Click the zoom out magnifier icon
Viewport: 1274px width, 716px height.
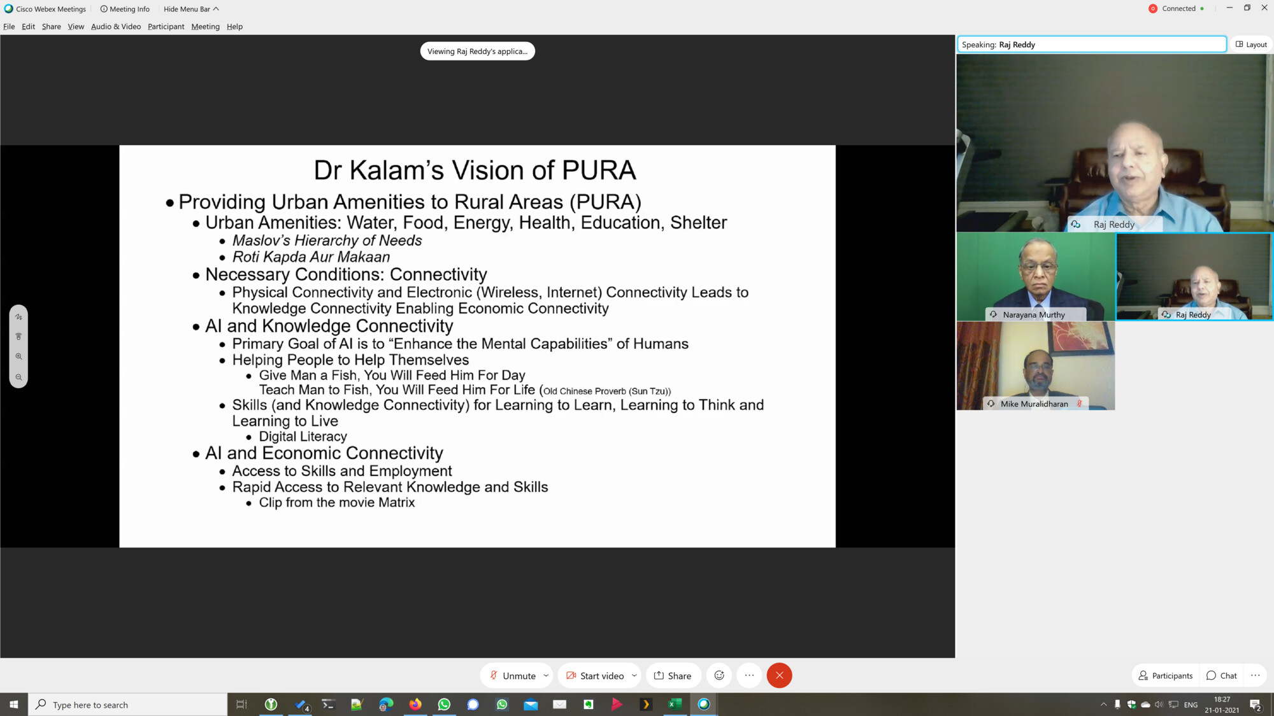tap(18, 377)
